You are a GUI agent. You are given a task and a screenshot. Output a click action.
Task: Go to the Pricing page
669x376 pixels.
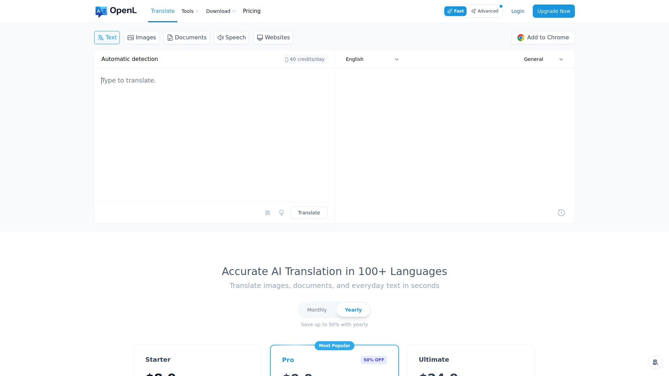click(x=252, y=11)
